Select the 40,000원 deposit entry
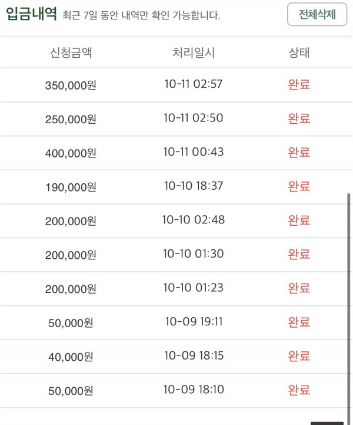The width and height of the screenshot is (353, 425). pyautogui.click(x=176, y=357)
